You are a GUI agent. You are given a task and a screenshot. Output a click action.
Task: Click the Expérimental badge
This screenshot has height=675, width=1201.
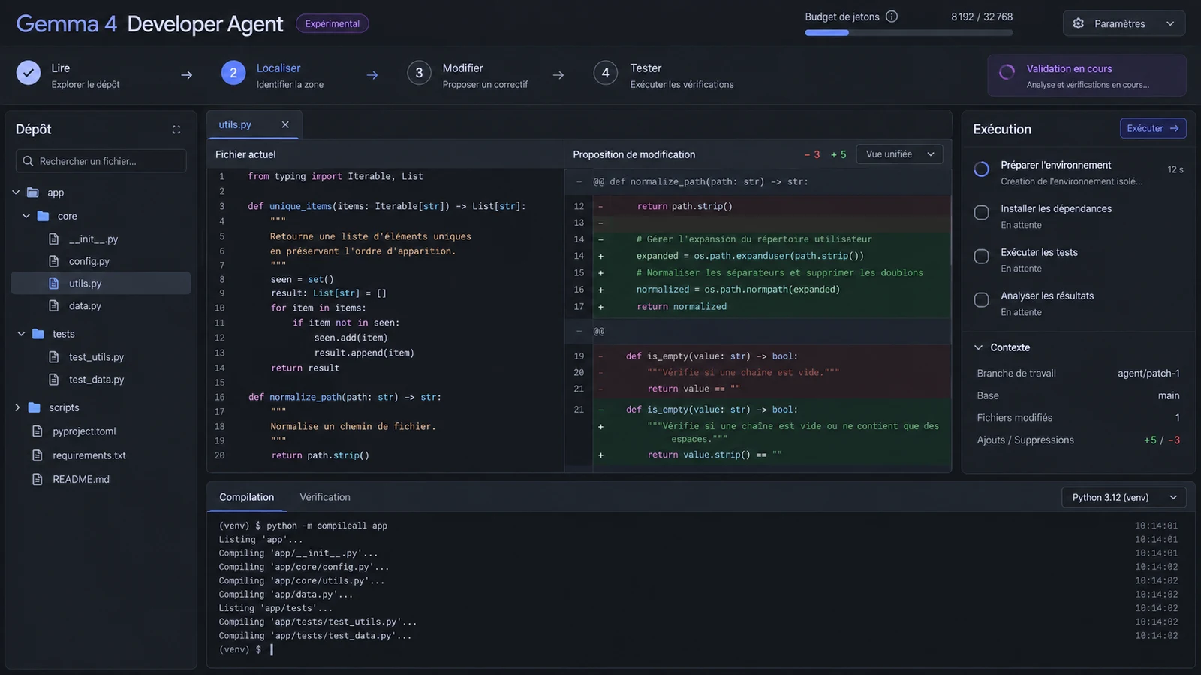point(333,23)
